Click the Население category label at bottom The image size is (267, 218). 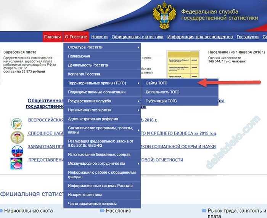pyautogui.click(x=119, y=211)
